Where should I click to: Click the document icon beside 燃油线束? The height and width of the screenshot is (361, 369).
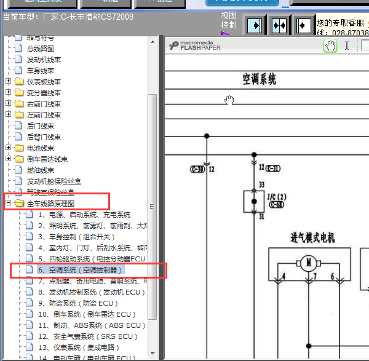click(18, 170)
